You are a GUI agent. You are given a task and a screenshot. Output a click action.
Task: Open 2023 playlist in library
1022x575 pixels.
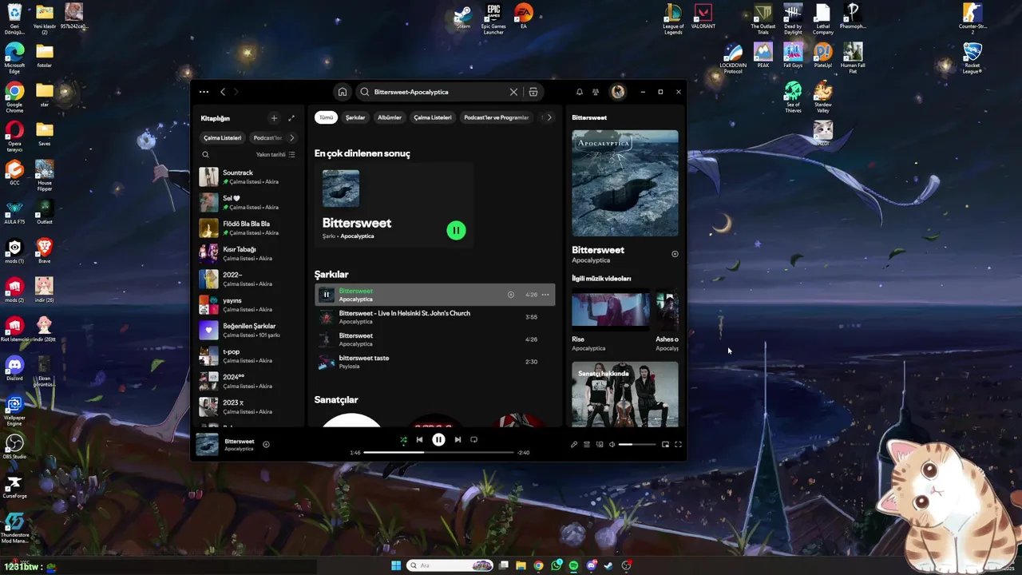pos(248,406)
